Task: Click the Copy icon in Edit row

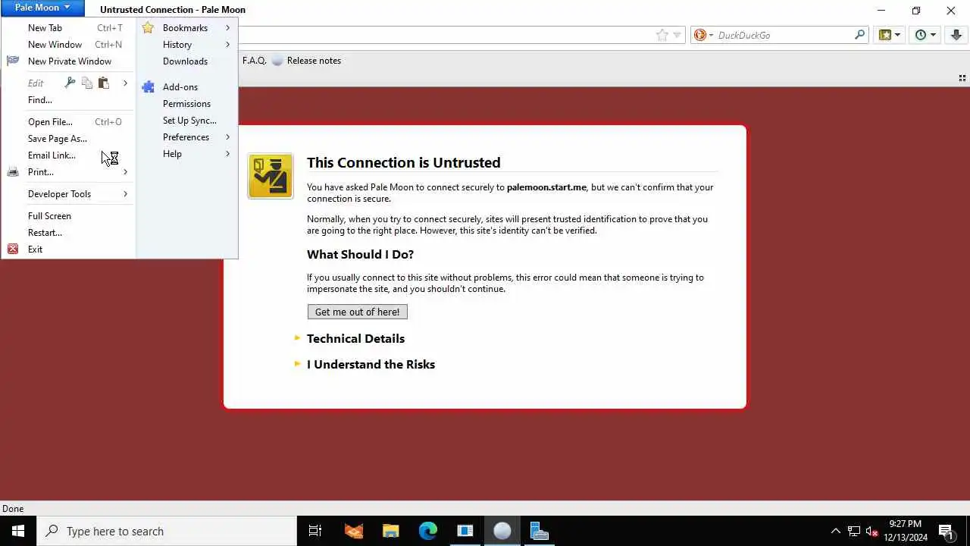Action: pos(87,83)
